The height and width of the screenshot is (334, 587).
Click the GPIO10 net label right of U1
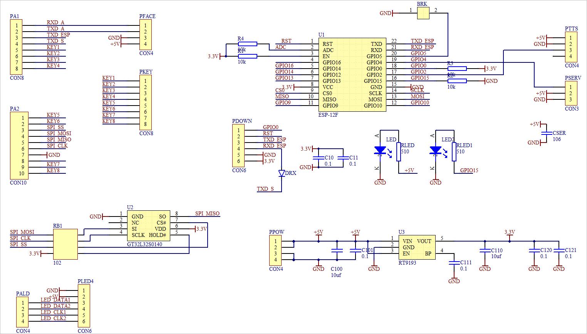pos(420,102)
